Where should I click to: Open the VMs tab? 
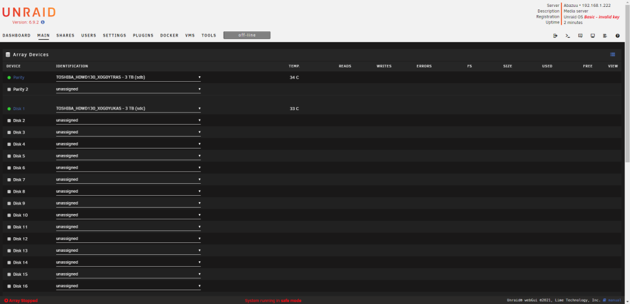pos(190,35)
